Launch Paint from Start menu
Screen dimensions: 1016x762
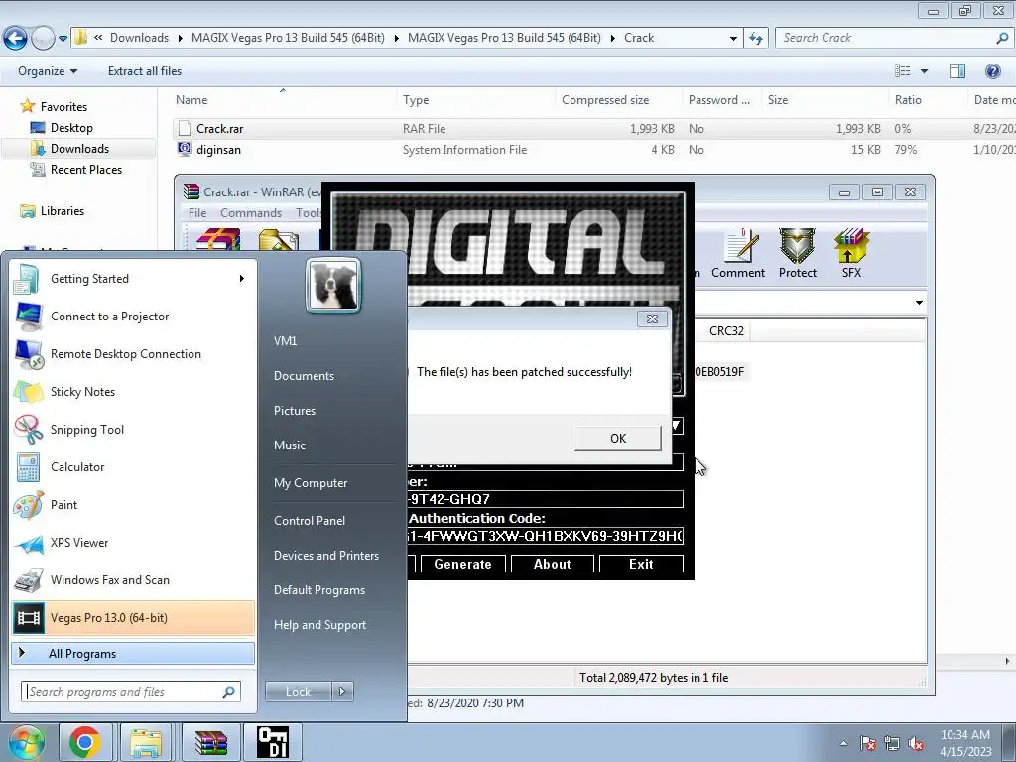133,505
